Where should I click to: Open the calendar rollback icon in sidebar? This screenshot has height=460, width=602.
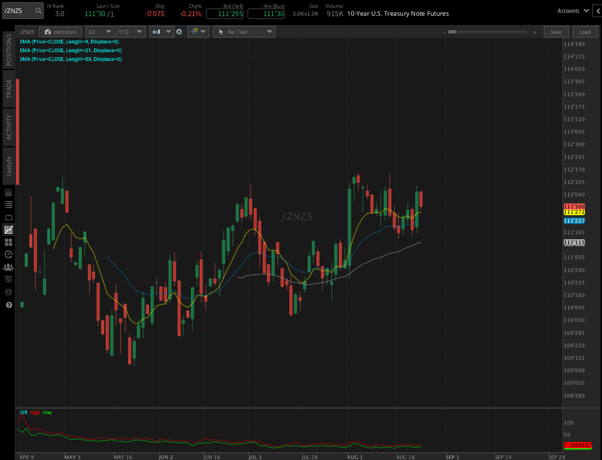8,279
